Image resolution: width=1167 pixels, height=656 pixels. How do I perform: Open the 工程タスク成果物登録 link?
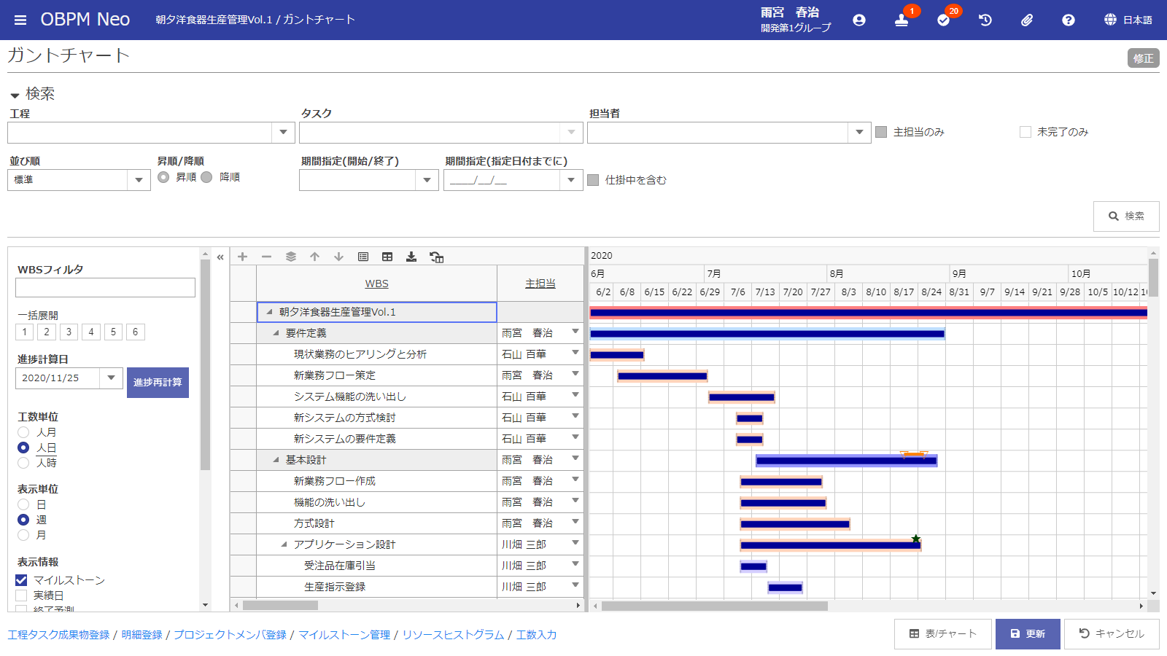click(58, 635)
